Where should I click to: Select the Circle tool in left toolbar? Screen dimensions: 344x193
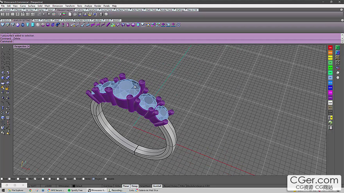tap(3, 58)
